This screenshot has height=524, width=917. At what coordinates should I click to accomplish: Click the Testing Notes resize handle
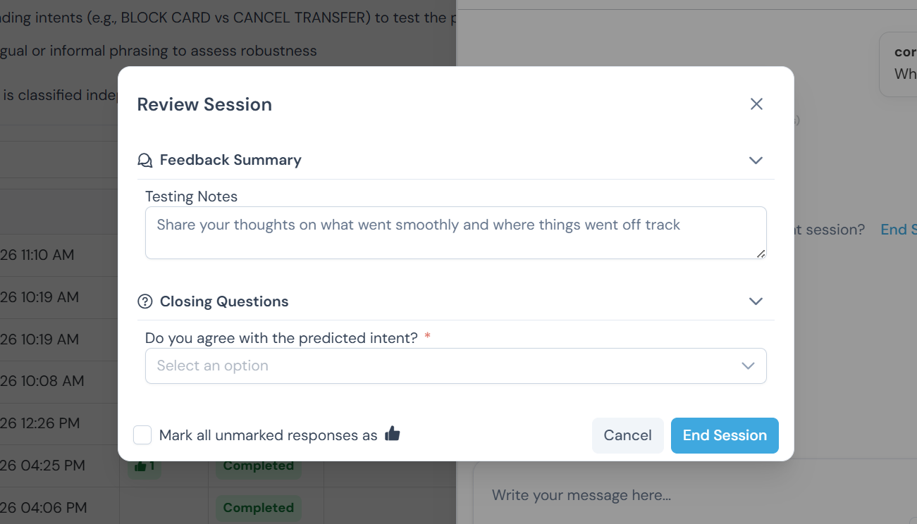tap(761, 254)
